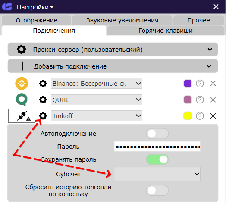Open the Tinkoff connection settings gear
Viewport: 226px width, 203px height.
click(x=43, y=116)
